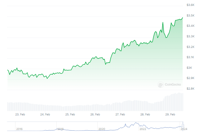
Task: Click the 23. Feb date label
Action: [x=20, y=114]
